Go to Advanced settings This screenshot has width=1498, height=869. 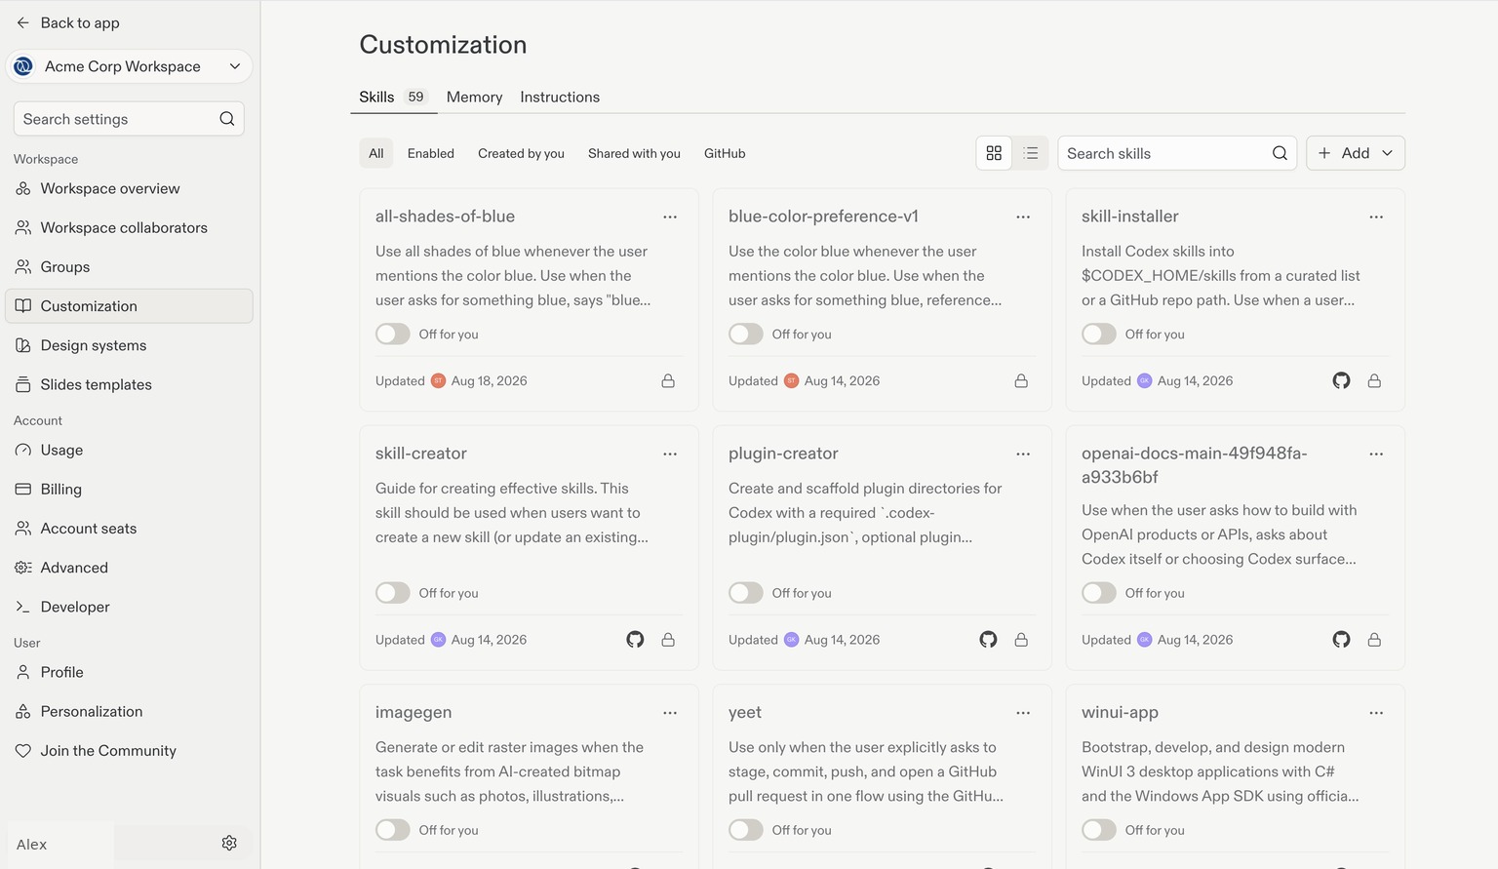[x=129, y=567]
